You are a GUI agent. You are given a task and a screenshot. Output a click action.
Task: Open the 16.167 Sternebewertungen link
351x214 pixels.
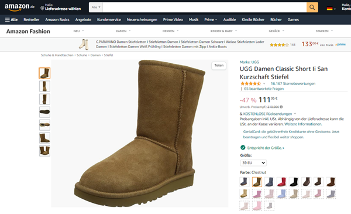[293, 84]
